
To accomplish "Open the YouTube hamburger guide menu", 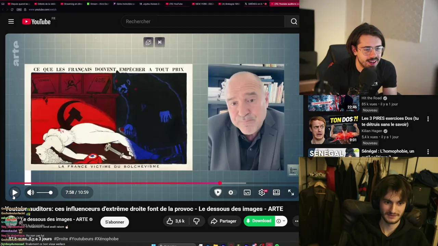I will (11, 22).
